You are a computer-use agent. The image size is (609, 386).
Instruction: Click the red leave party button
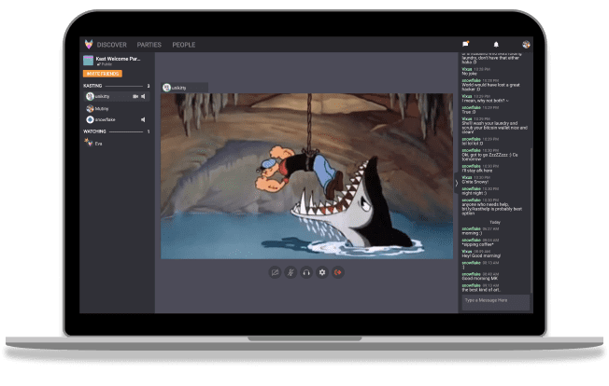click(338, 272)
